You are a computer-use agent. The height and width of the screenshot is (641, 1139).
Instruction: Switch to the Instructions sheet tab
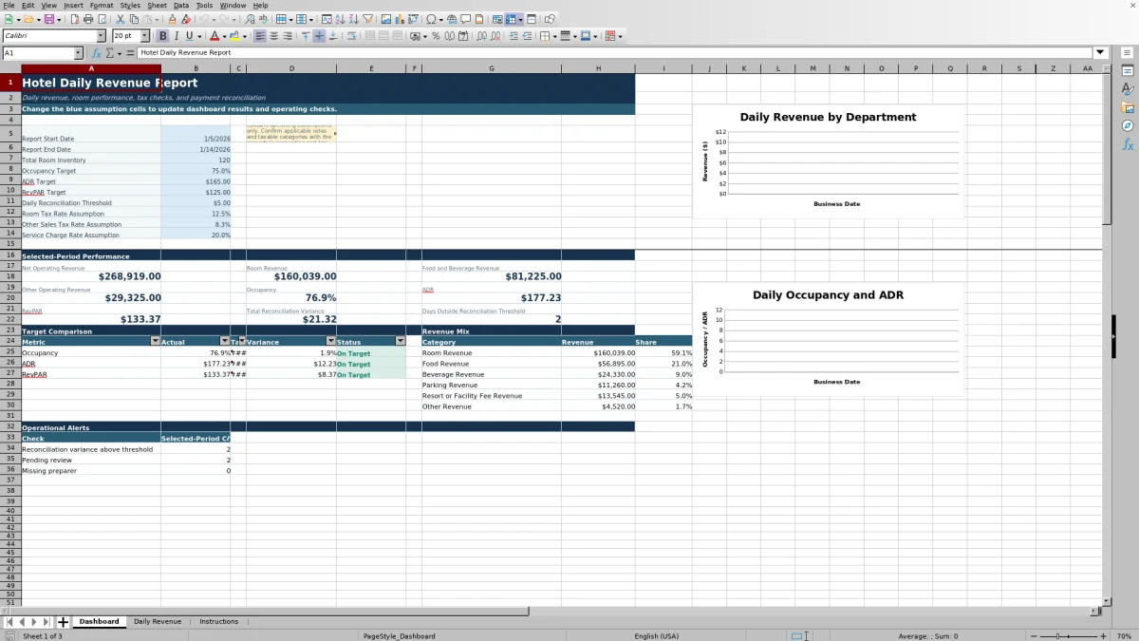click(218, 621)
